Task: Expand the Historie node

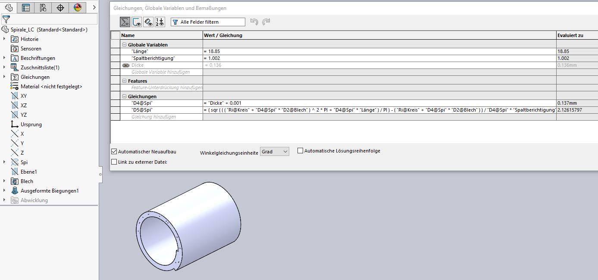Action: 4,39
